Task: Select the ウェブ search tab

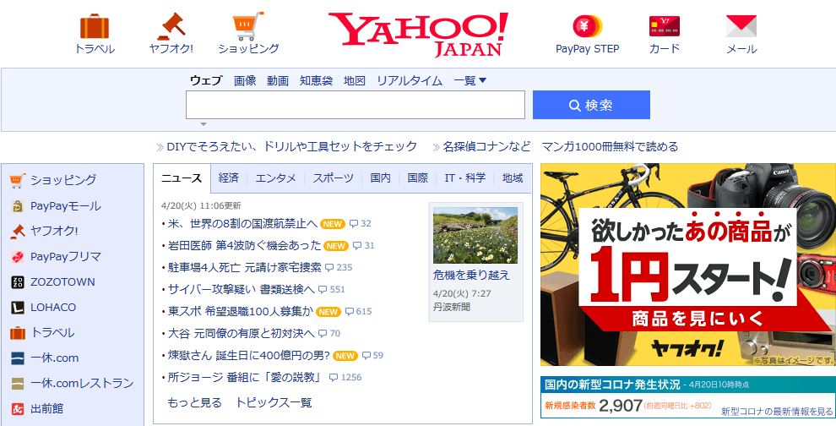Action: pos(206,80)
